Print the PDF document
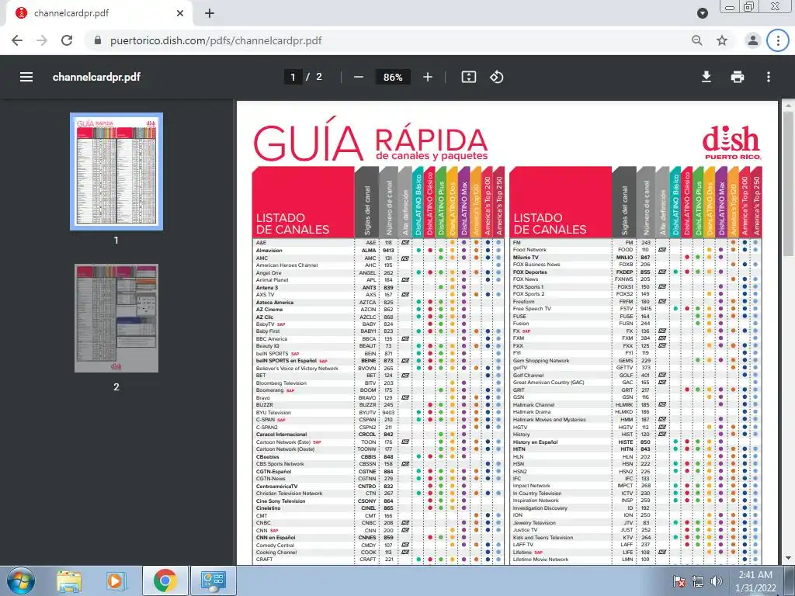The height and width of the screenshot is (596, 795). coord(738,77)
